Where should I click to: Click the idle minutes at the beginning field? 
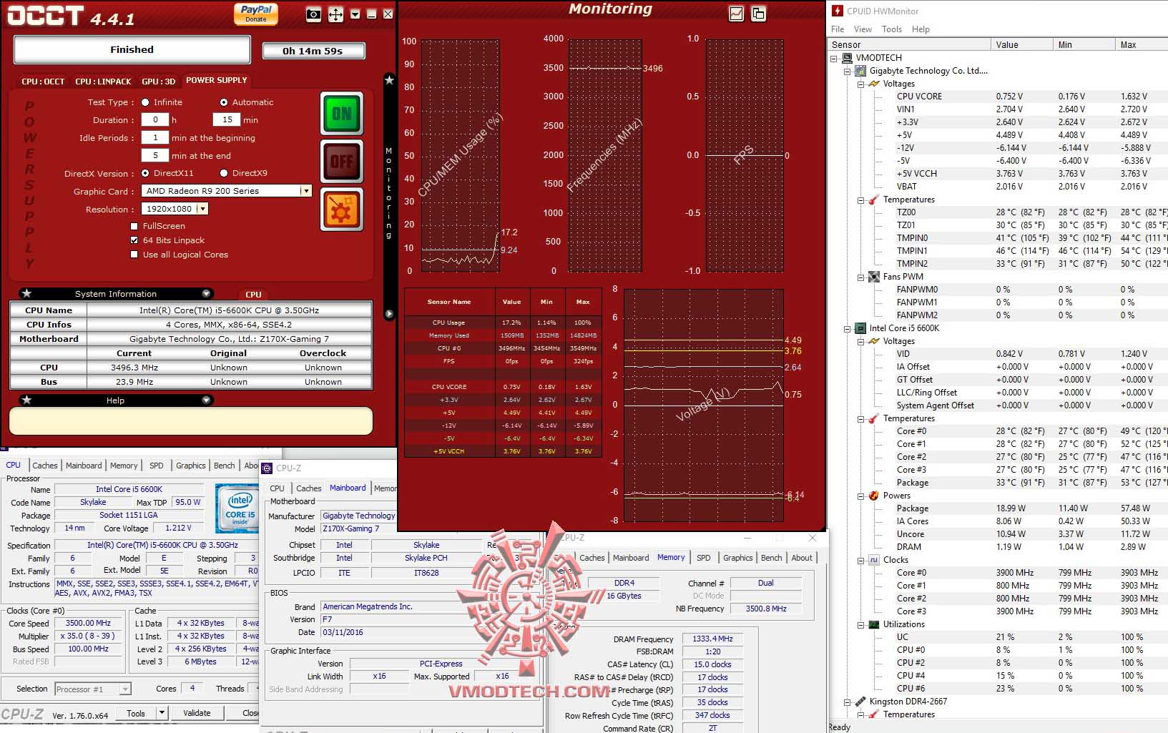(155, 138)
